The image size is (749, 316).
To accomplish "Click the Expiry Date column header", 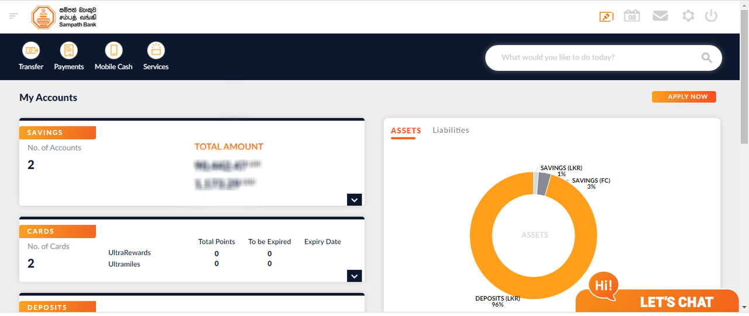I will (322, 242).
